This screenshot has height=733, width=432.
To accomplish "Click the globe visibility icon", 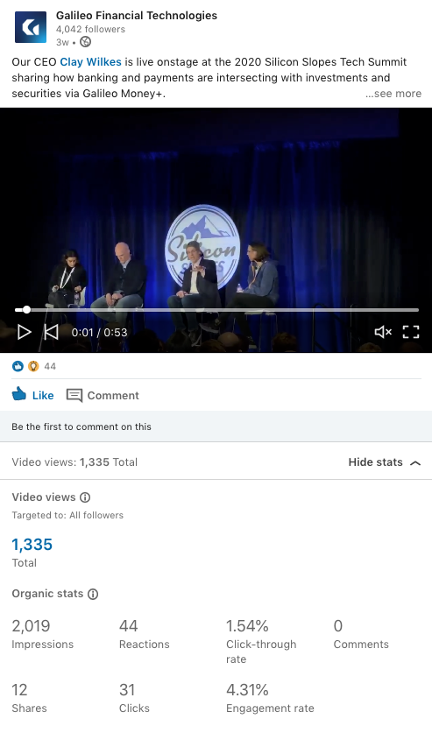I will tap(86, 42).
